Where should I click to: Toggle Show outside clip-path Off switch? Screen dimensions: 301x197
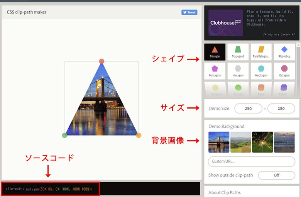click(277, 175)
